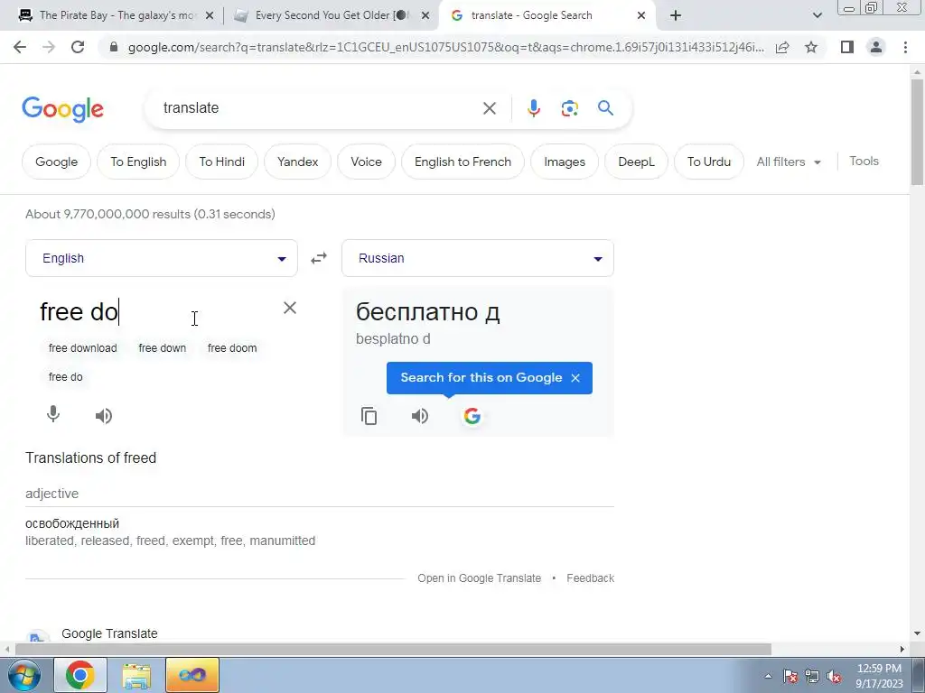Close The Pirate Bay tab
The height and width of the screenshot is (693, 925).
[x=210, y=15]
